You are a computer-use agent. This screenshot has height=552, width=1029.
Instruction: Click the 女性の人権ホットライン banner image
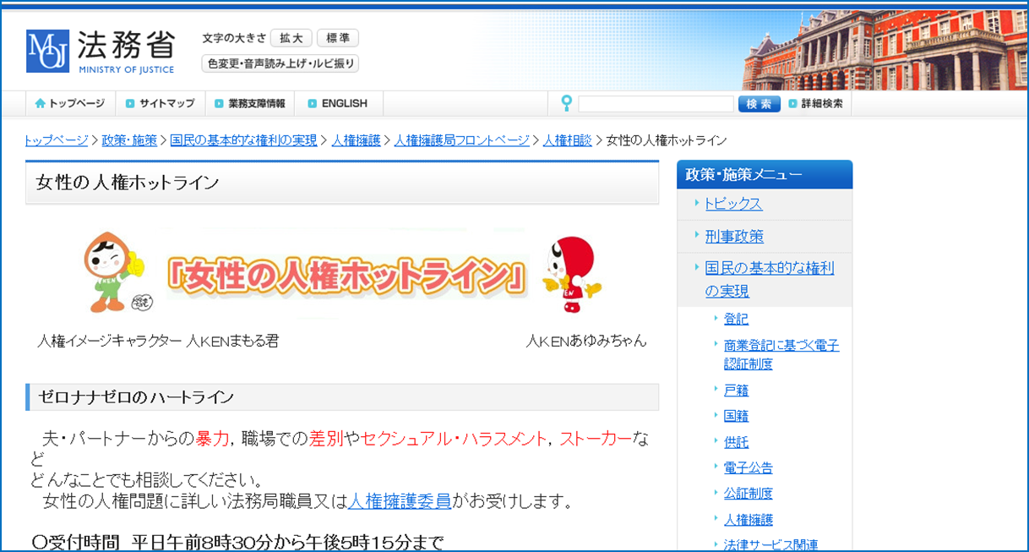[x=346, y=276]
